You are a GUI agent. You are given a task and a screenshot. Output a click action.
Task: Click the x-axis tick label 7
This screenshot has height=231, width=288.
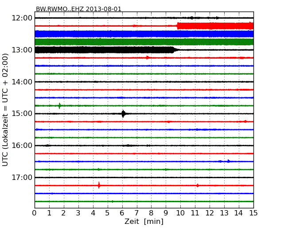[136, 213]
